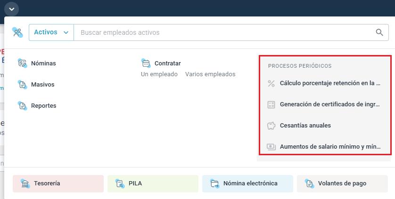Screen dimensions: 395x199
Task: Open Generación de certificados de ingresos
Action: (329, 104)
